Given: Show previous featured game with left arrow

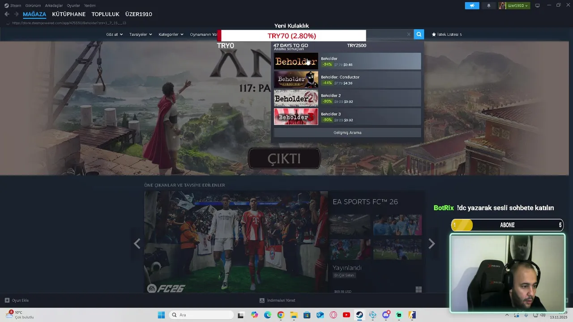Looking at the screenshot, I should point(137,243).
